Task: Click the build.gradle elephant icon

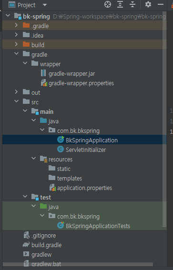Action: pyautogui.click(x=26, y=244)
